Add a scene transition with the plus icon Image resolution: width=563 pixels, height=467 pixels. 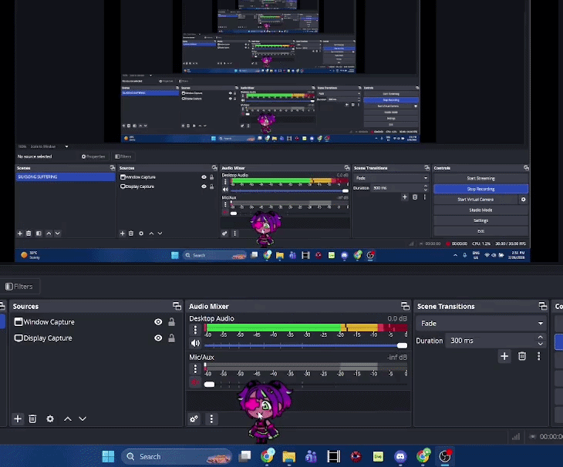point(504,356)
